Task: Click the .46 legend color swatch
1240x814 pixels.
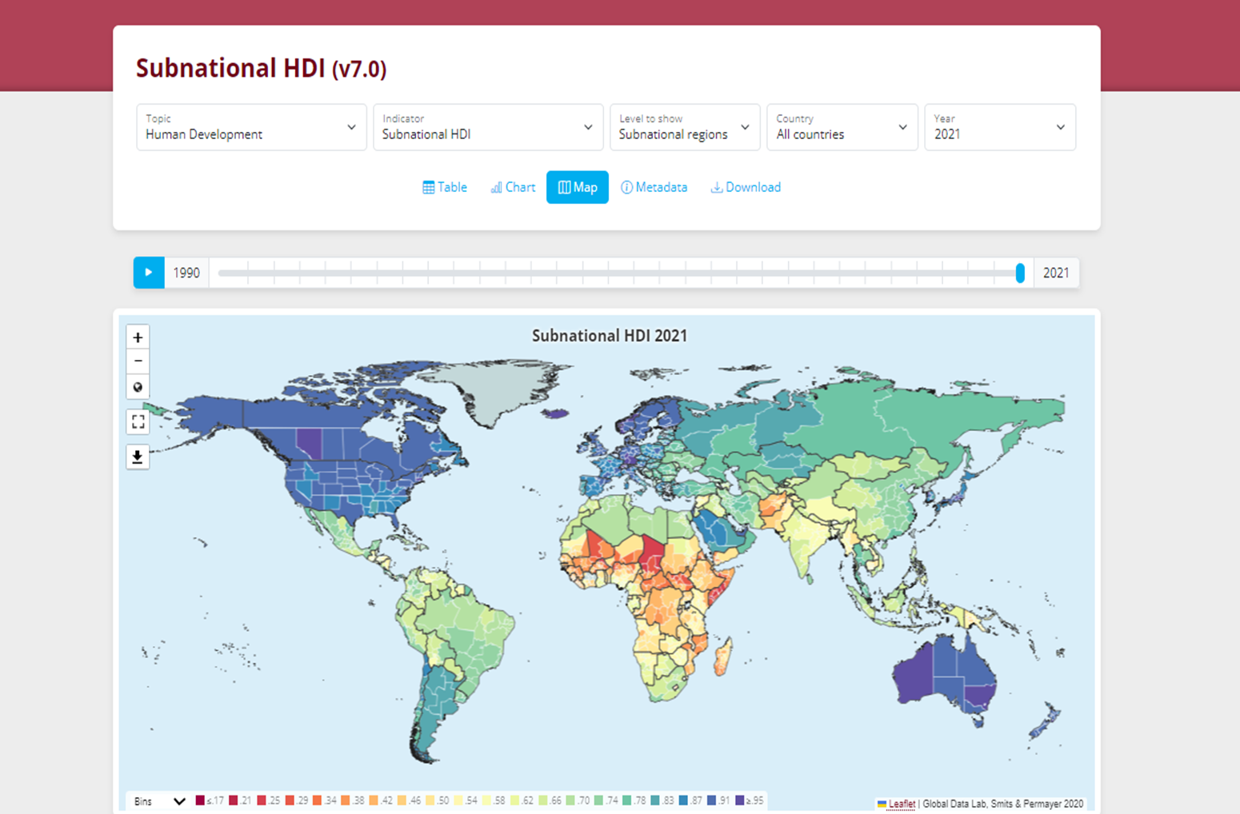Action: 402,800
